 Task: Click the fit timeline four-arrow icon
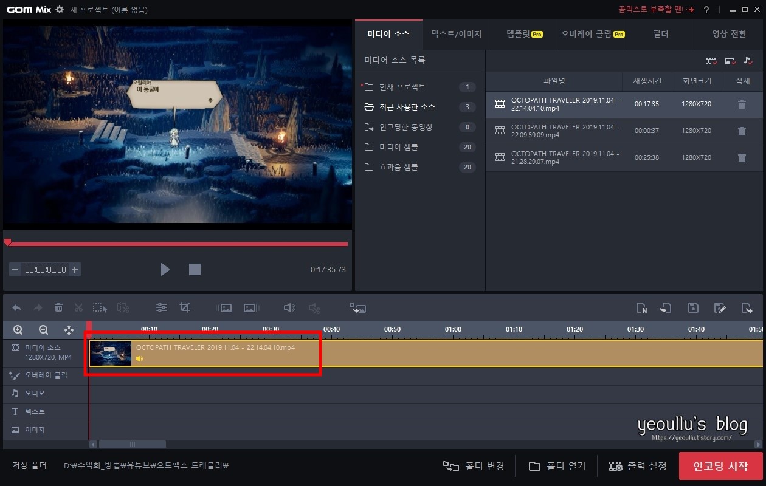69,330
